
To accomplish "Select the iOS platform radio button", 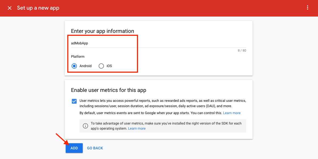I will (x=101, y=66).
